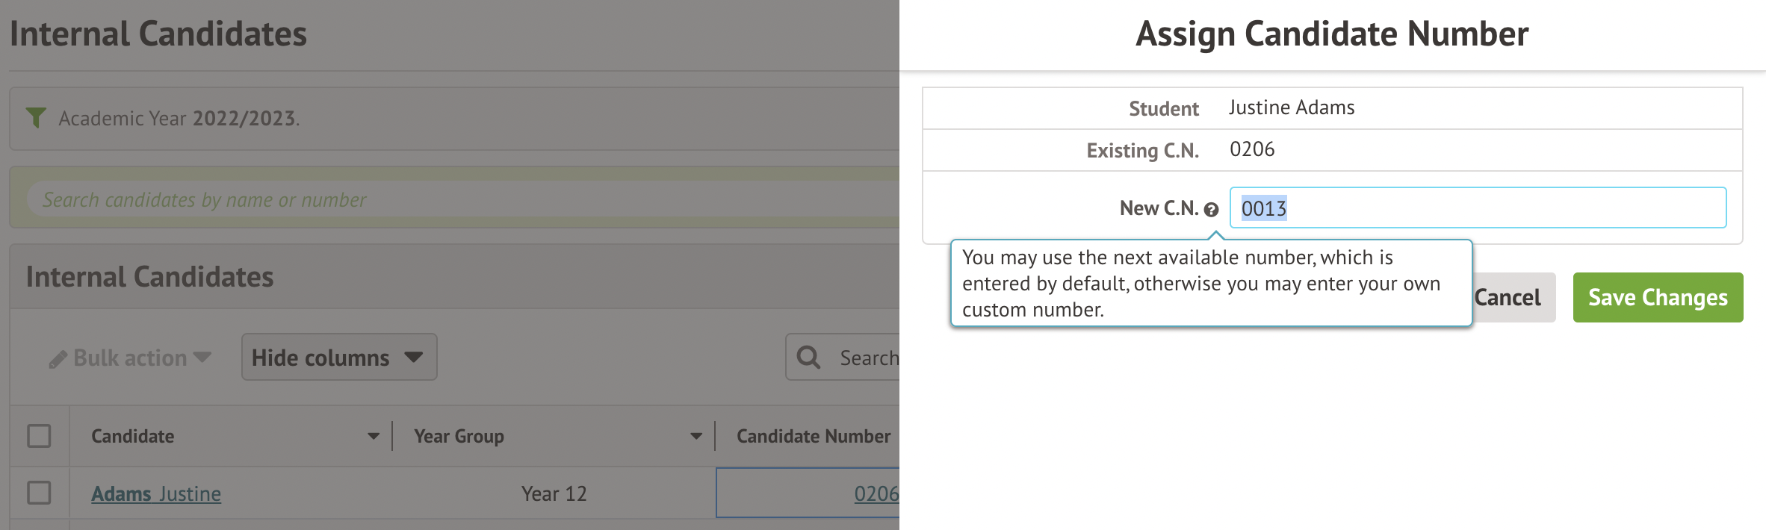Click the Year Group column header label
Image resolution: width=1766 pixels, height=530 pixels.
(459, 436)
